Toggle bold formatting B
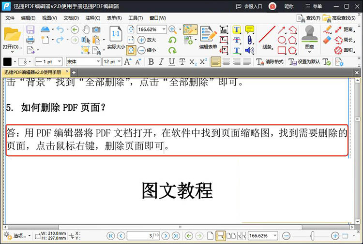Viewport: 363px width, 244px height. (151, 62)
